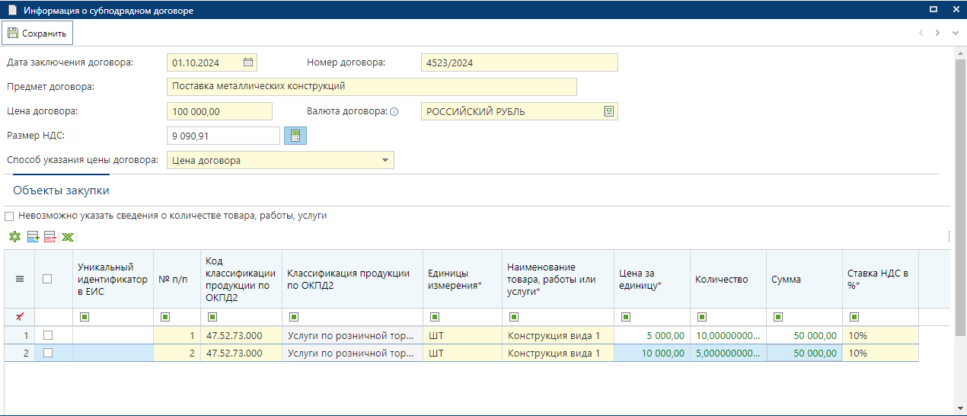Screen dimensions: 967x416
Task: Check the checkbox for row 2
Action: (47, 353)
